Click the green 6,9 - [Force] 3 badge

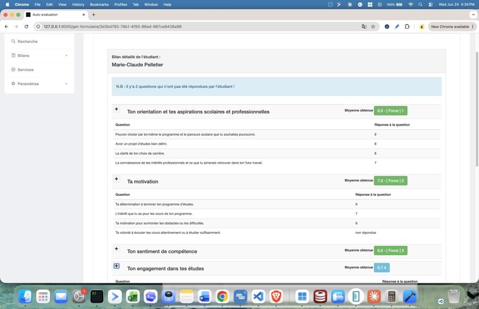[x=391, y=250]
